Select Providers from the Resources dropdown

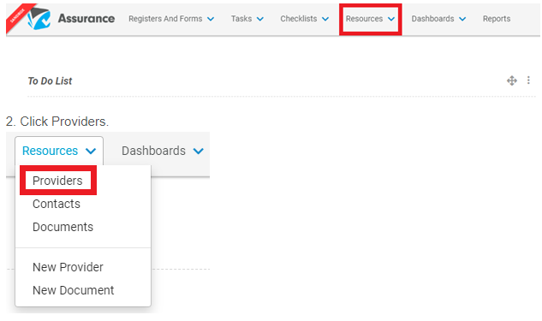coord(57,181)
